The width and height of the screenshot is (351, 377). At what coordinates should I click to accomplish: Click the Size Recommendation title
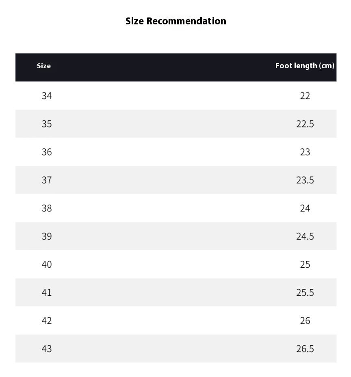coord(176,21)
